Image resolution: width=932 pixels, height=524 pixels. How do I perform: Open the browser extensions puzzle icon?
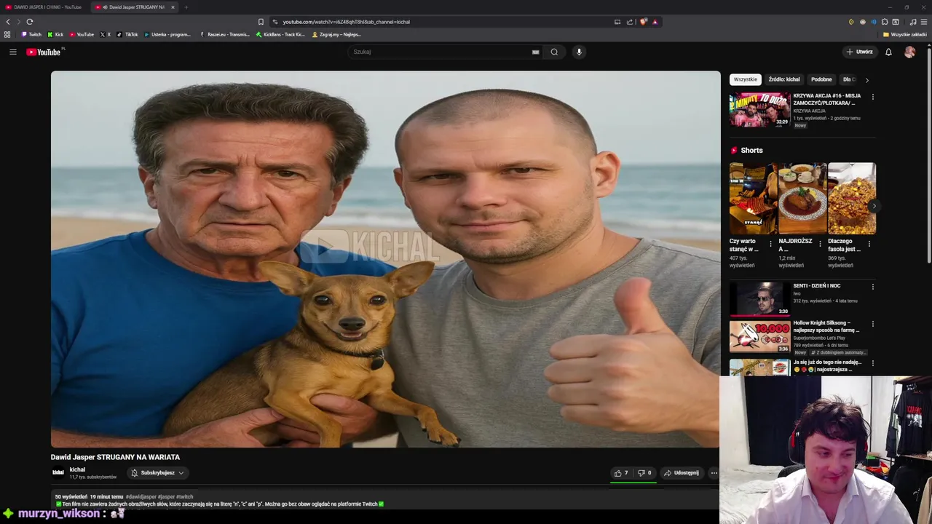click(x=885, y=22)
